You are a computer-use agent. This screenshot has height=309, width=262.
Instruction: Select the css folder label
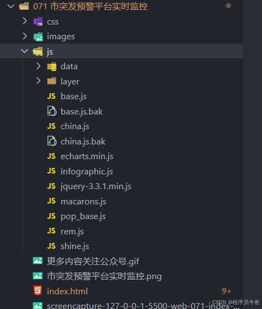53,22
